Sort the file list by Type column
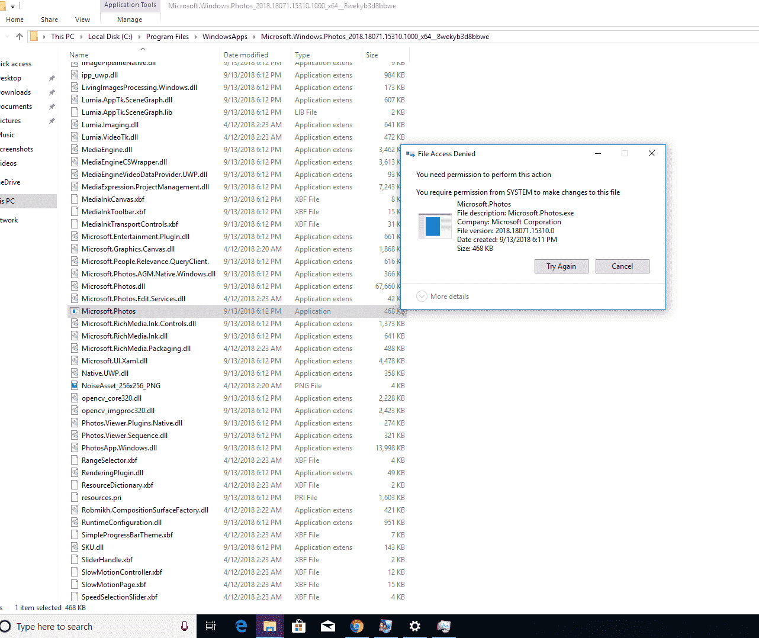Screen dimensions: 759x638 coord(326,54)
